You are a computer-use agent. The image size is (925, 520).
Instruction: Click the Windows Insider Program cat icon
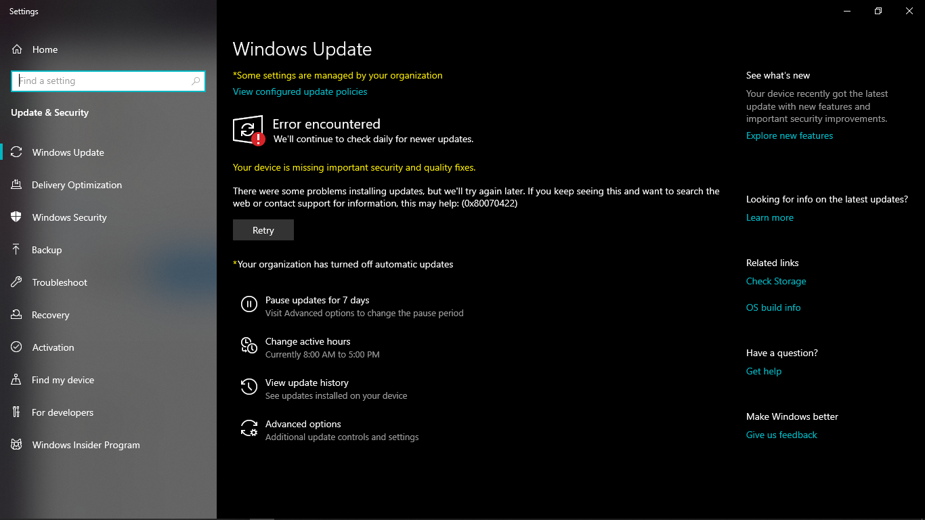(x=17, y=445)
